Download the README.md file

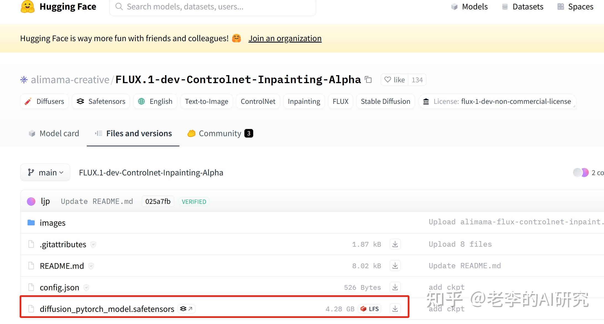tap(395, 265)
